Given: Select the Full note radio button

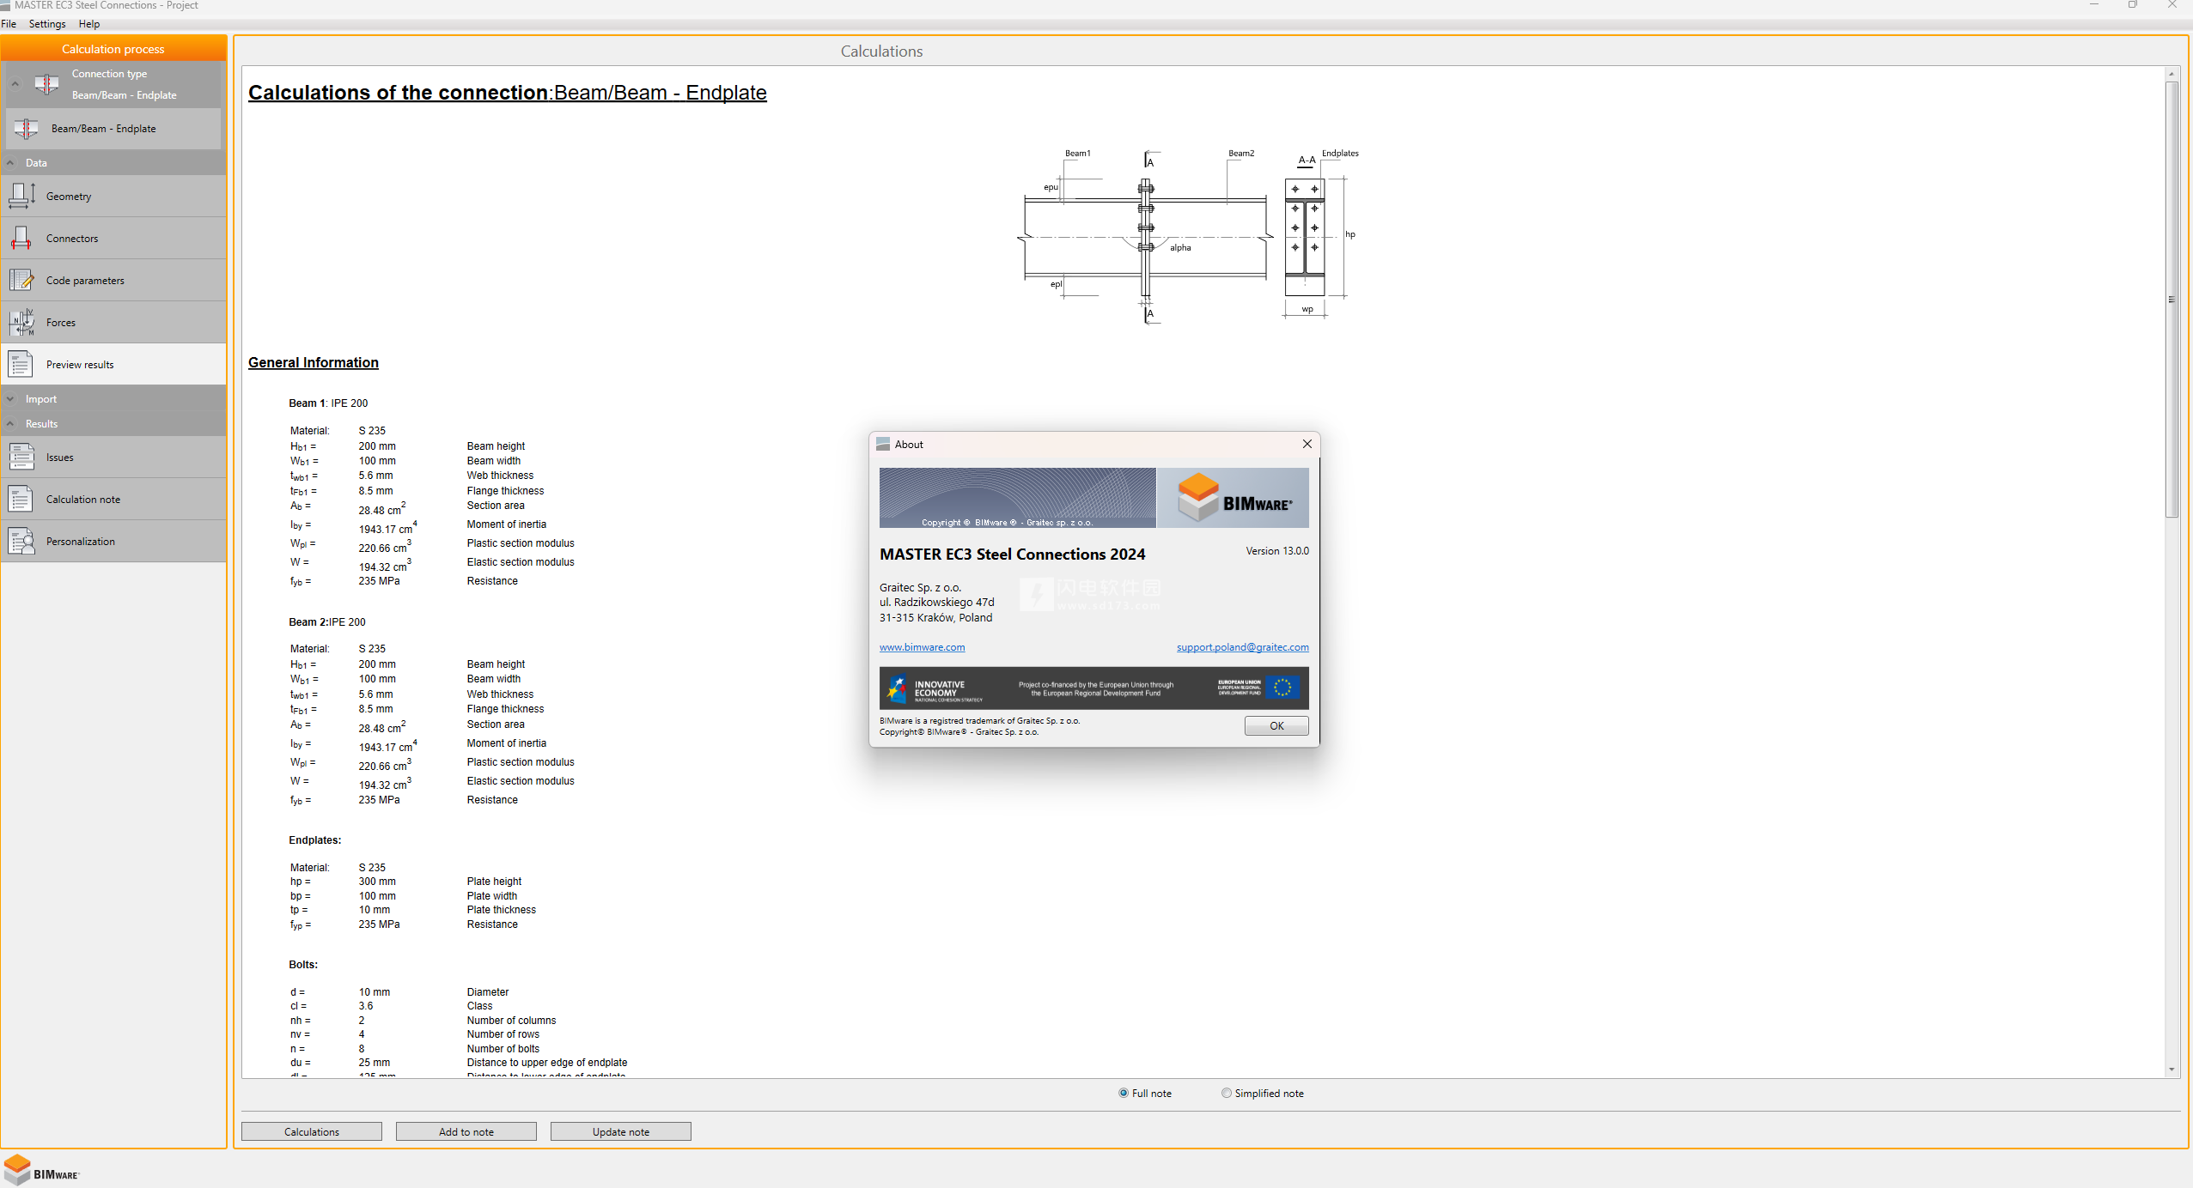Looking at the screenshot, I should click(x=1124, y=1094).
